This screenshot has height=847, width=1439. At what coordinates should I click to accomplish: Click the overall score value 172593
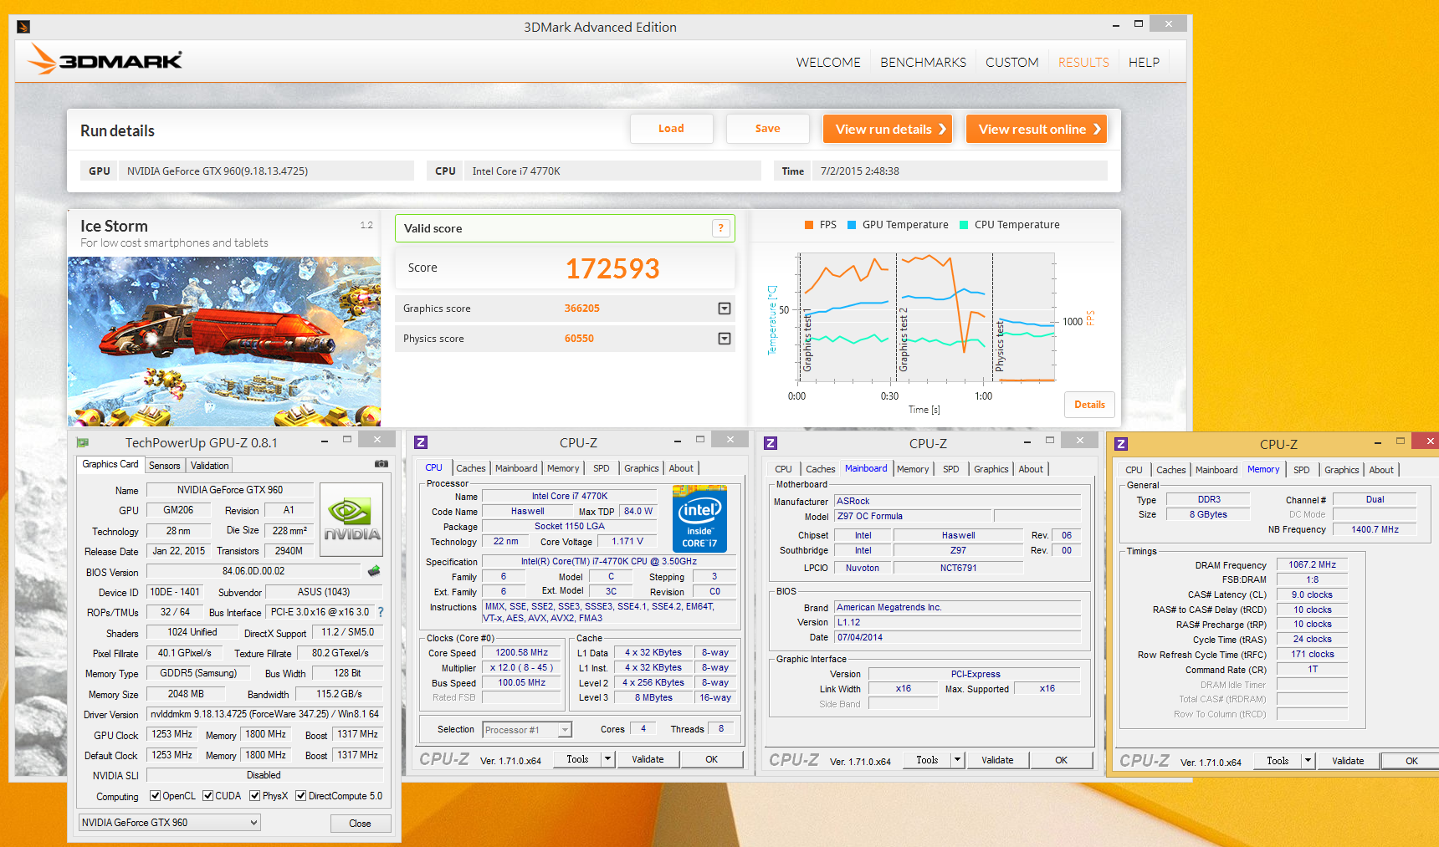(x=612, y=268)
